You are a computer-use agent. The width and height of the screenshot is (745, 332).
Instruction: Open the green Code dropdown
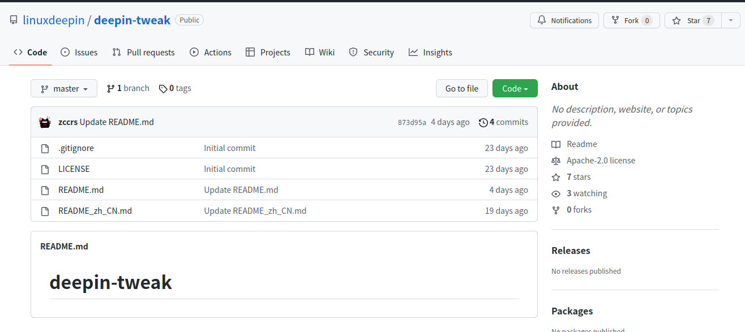[x=515, y=89]
